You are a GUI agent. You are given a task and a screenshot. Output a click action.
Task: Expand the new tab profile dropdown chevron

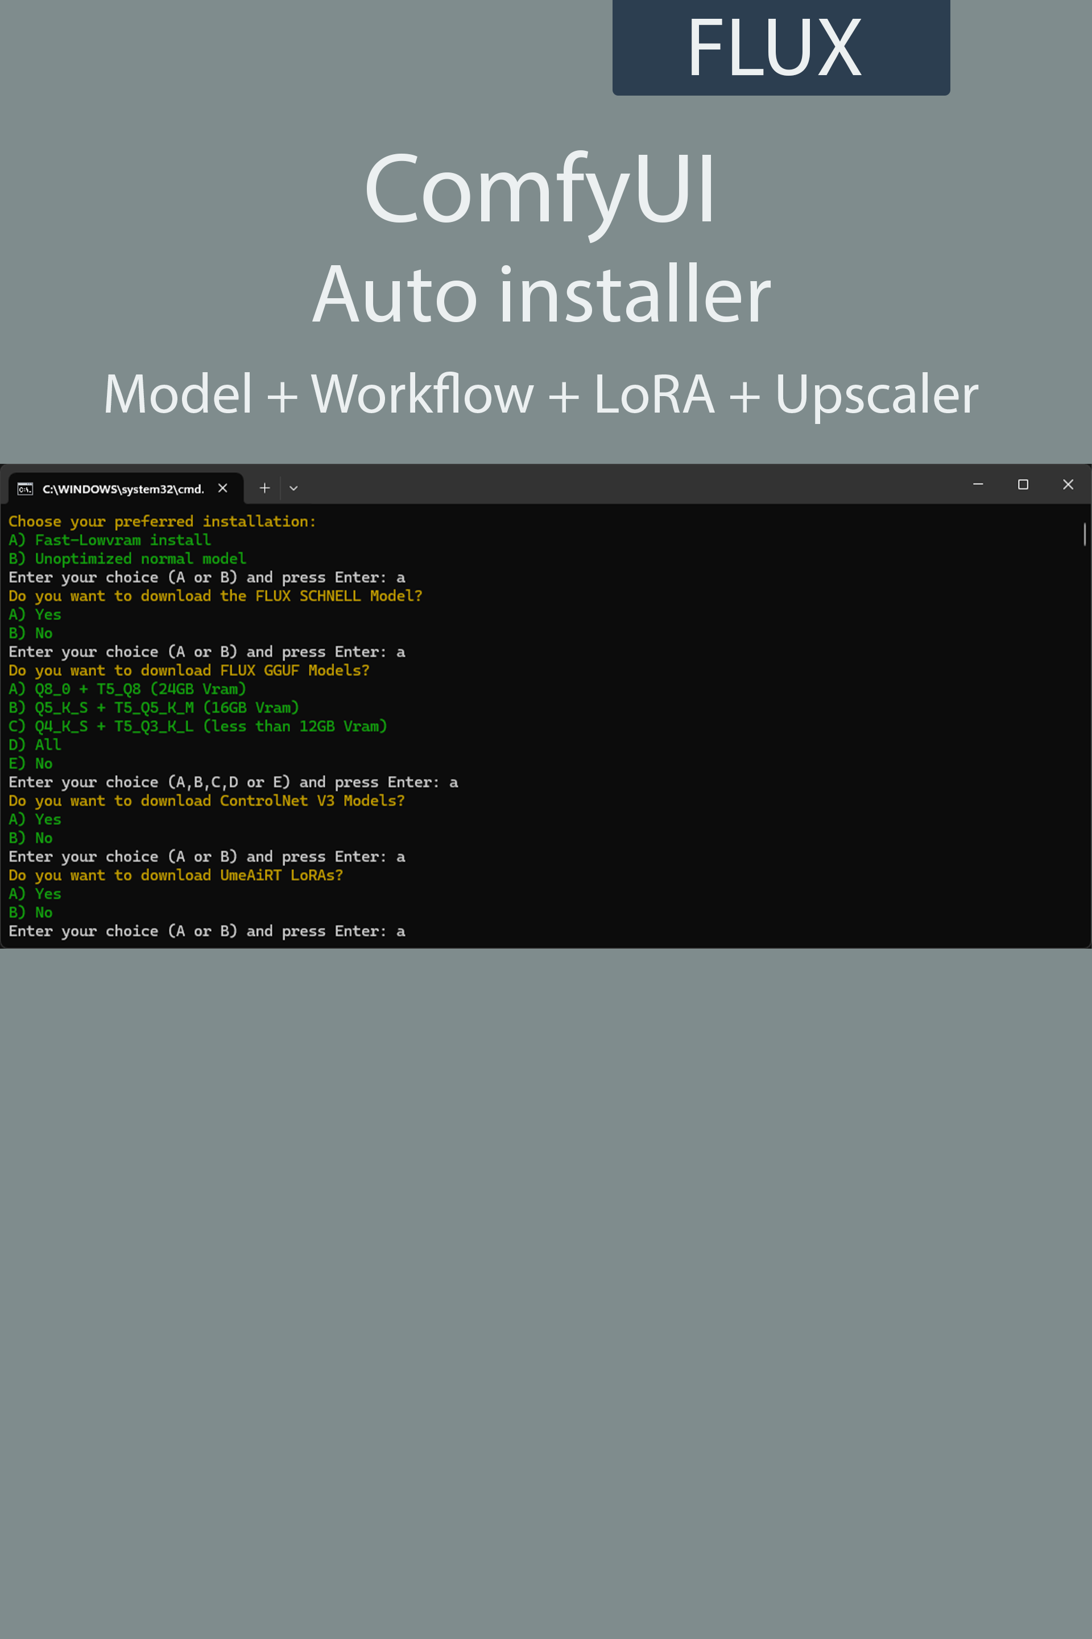[x=294, y=488]
